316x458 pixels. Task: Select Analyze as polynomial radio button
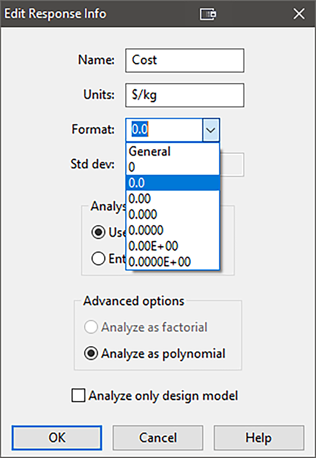[155, 354]
